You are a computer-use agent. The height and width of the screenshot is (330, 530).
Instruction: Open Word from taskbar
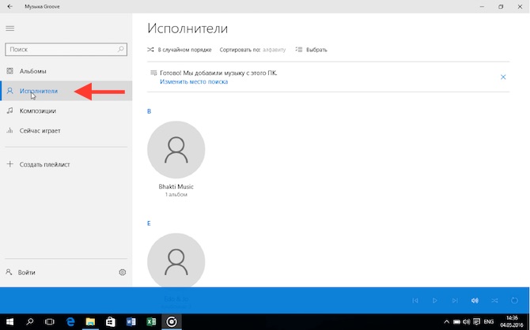131,322
